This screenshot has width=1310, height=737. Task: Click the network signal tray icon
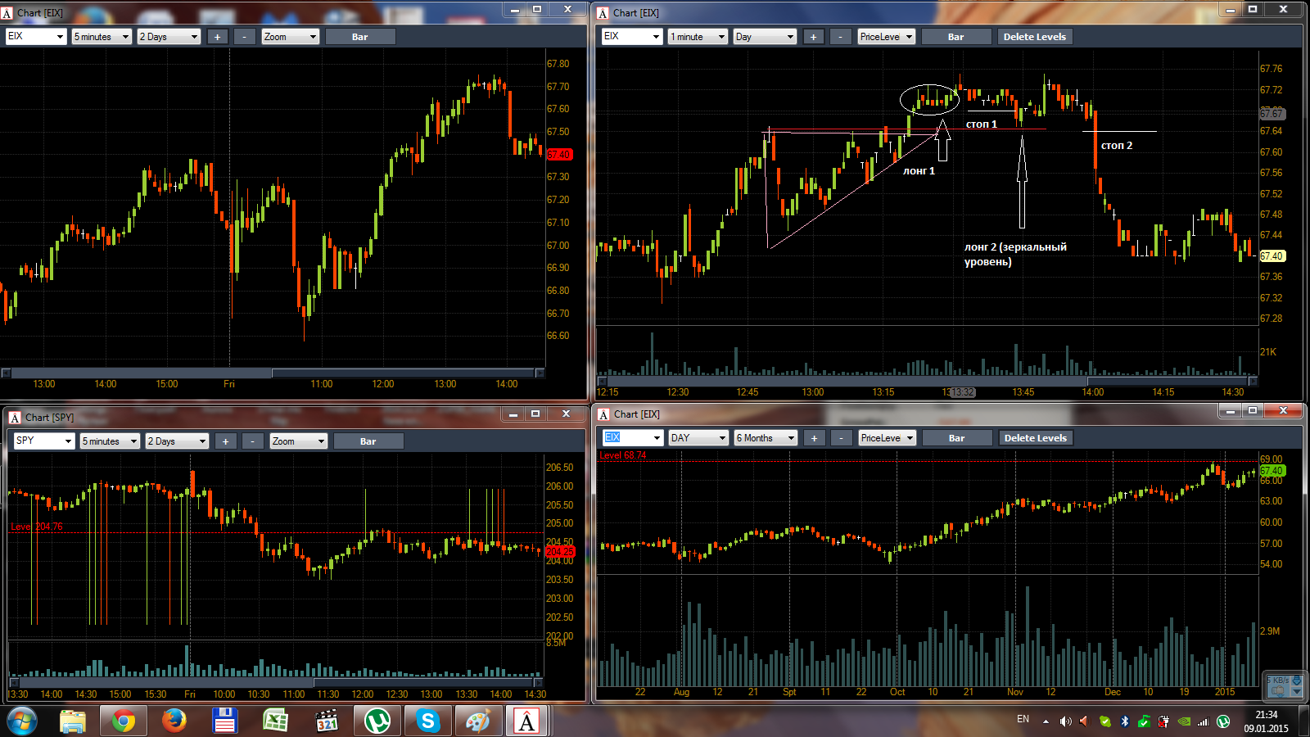(x=1204, y=721)
